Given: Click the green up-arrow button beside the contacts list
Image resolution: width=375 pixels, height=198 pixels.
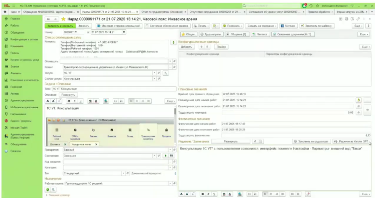Looking at the screenshot, I should pos(174,43).
